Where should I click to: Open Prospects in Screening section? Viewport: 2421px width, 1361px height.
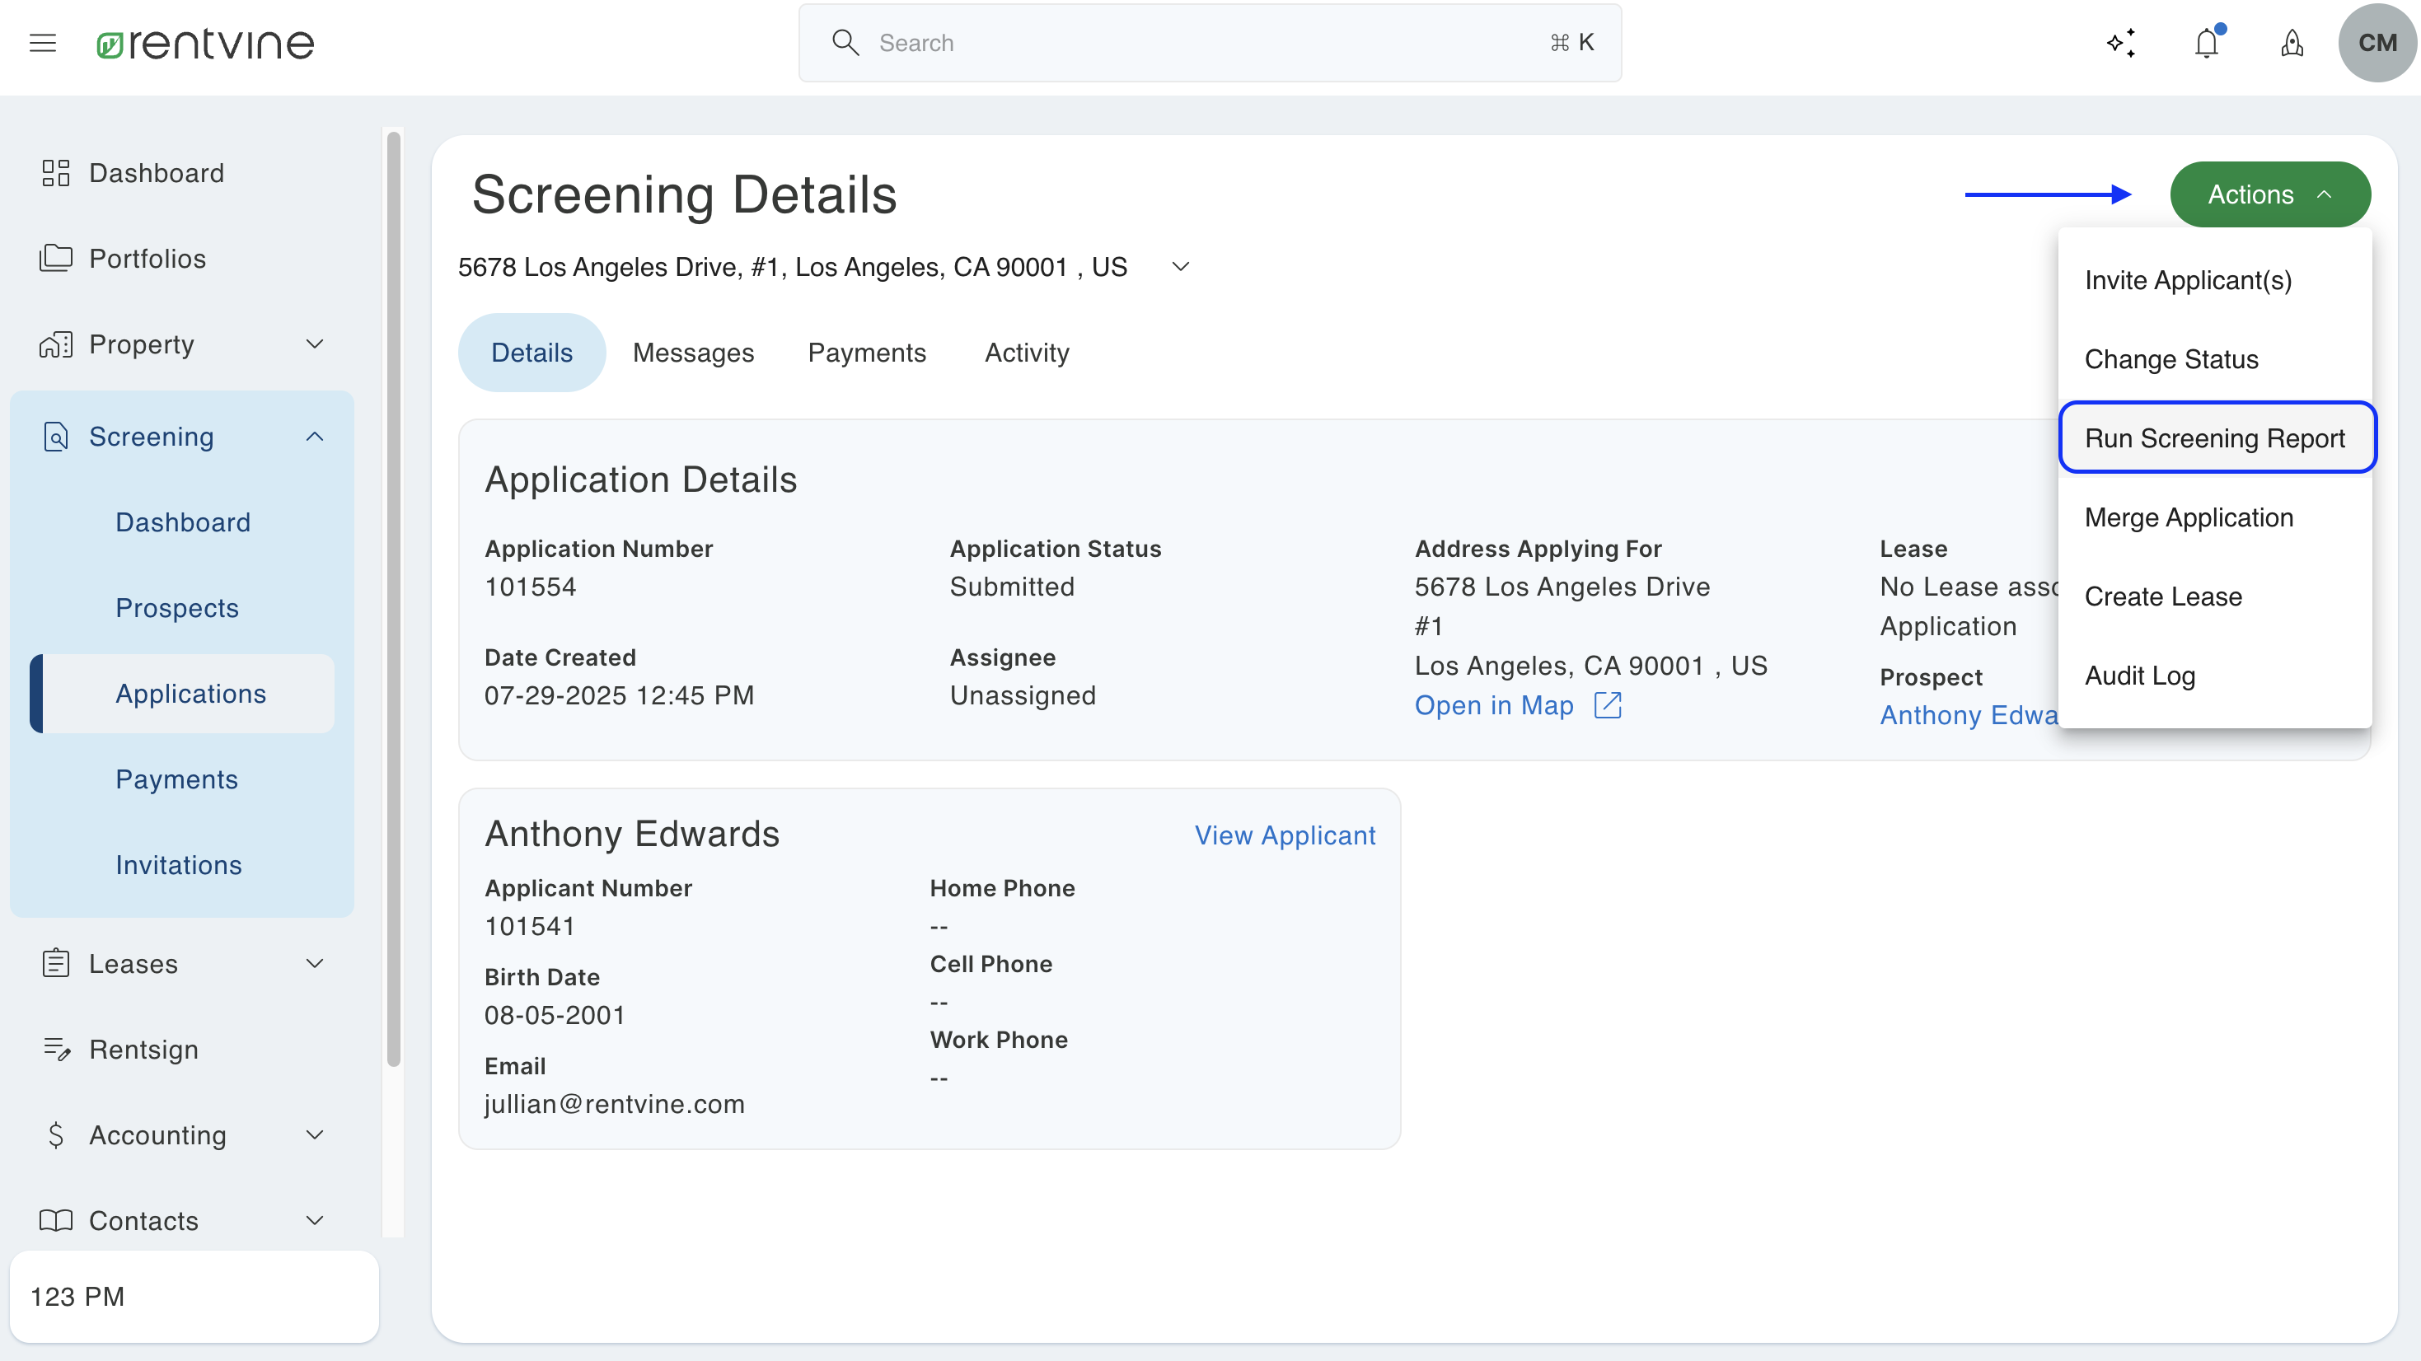coord(178,607)
